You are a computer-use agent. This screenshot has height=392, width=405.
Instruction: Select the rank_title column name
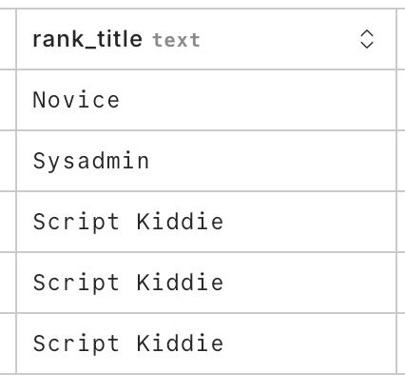click(x=87, y=39)
